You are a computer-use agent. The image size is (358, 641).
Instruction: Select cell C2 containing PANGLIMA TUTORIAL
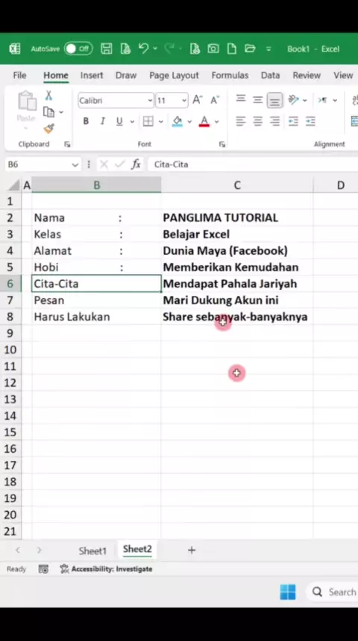pyautogui.click(x=237, y=217)
